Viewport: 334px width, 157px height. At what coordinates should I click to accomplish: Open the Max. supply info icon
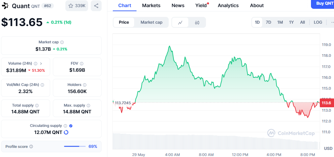pos(88,106)
